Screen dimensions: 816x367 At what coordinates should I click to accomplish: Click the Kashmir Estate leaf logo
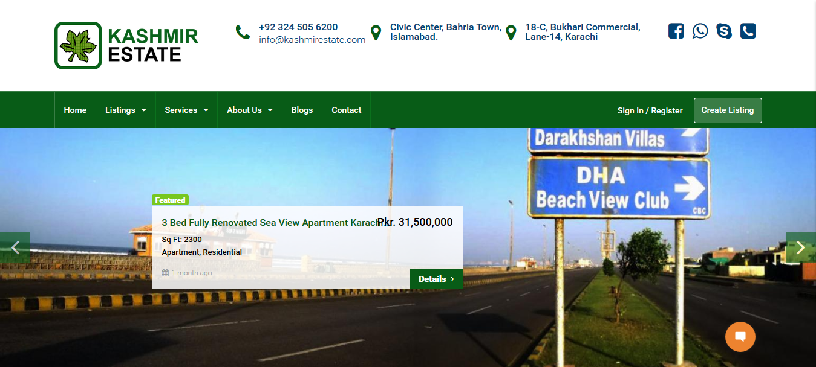[78, 46]
